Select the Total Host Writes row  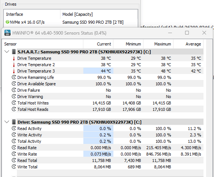point(107,103)
